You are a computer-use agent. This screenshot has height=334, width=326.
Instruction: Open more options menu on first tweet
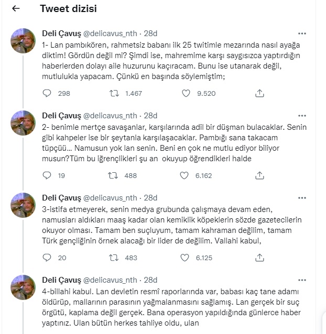tap(302, 32)
